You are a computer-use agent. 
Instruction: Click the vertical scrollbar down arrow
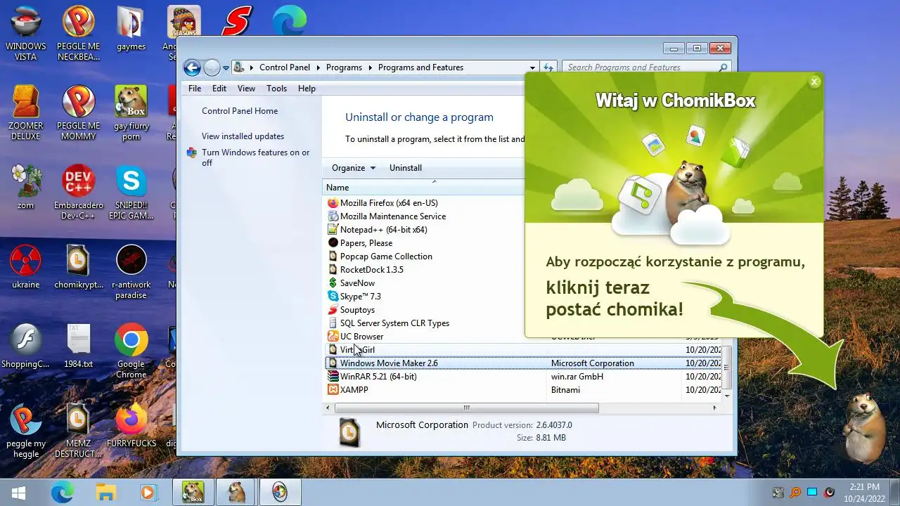pos(727,396)
